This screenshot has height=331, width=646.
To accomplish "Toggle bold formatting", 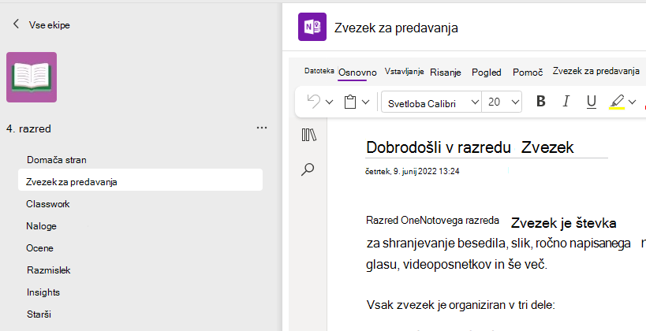I will coord(541,102).
